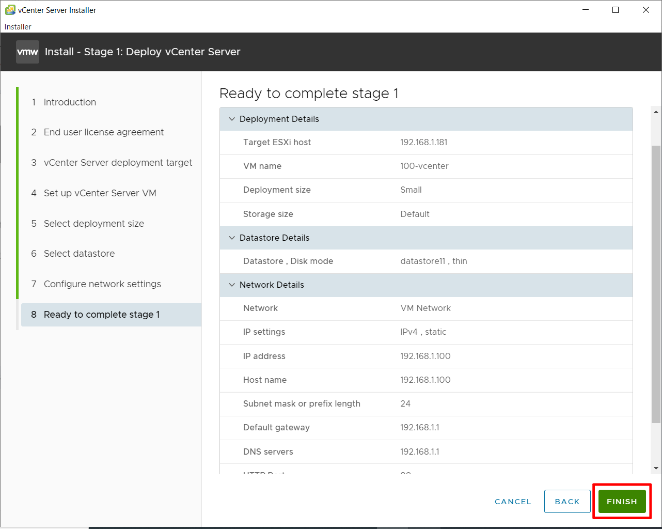Click the prefix length value 24
The height and width of the screenshot is (529, 662).
coord(405,404)
